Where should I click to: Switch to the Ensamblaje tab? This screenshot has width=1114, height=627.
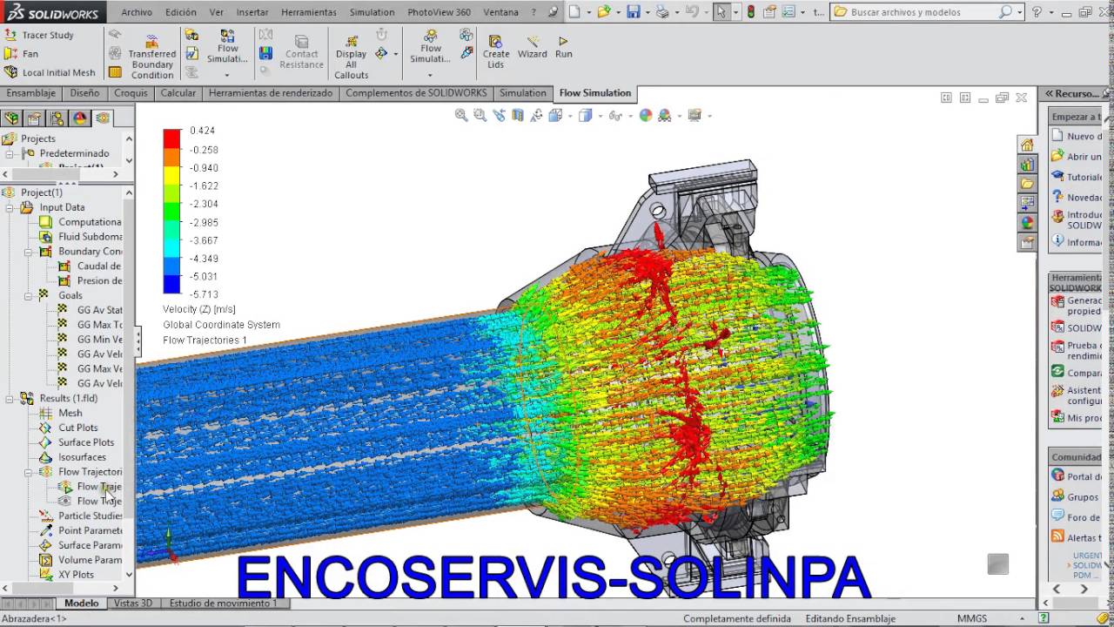click(x=31, y=93)
